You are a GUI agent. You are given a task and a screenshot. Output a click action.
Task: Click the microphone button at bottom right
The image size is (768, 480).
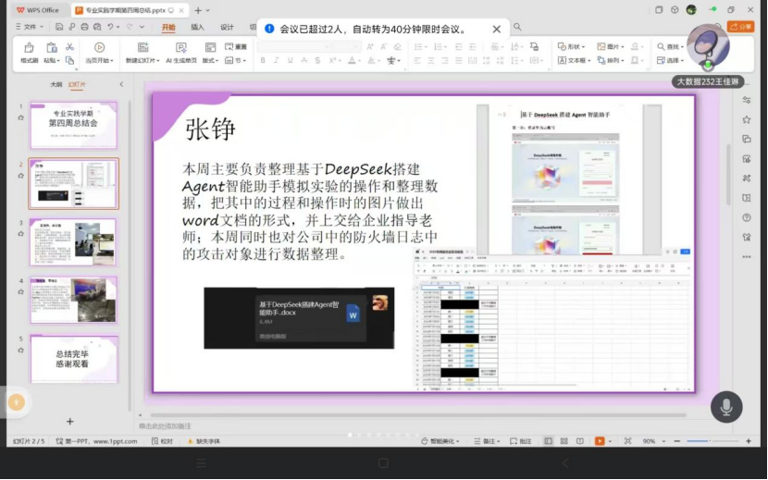coord(726,407)
